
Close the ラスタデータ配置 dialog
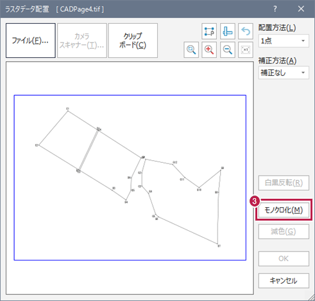point(301,9)
